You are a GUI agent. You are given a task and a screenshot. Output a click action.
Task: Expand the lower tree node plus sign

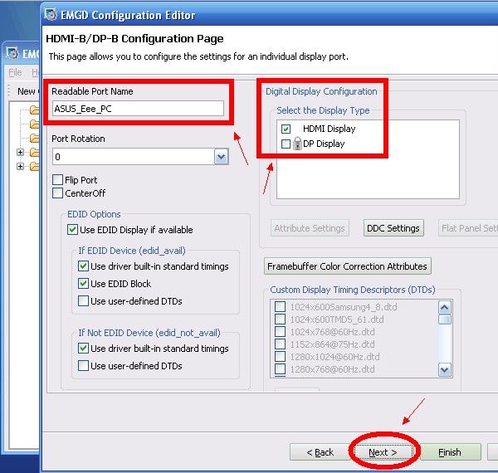coord(20,167)
